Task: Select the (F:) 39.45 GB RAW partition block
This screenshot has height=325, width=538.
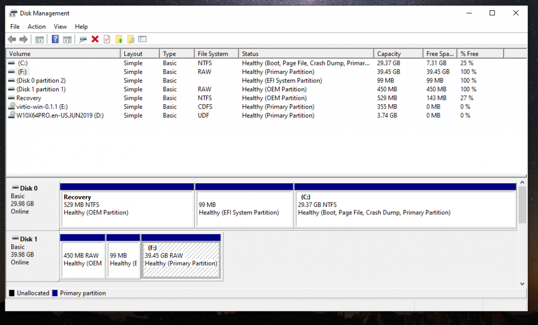Action: click(181, 256)
